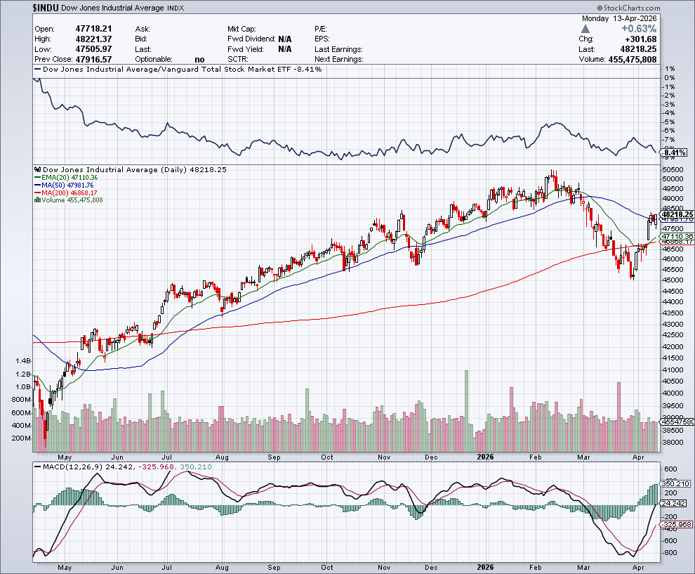Click the 38000 price axis label

point(673,442)
